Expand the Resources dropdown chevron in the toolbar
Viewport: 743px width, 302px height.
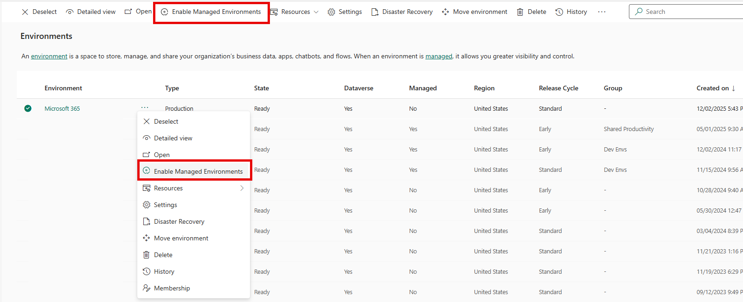coord(316,12)
